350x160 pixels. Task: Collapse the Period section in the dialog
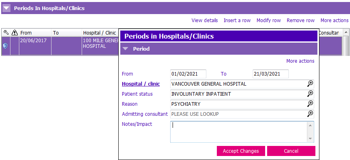tap(126, 49)
